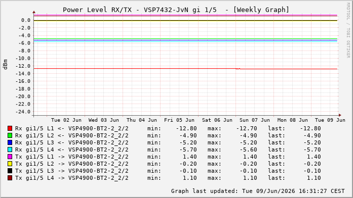Screen dimensions: 353x198
Task: Click the magenta Tx L1 legend swatch
Action: [x=10, y=157]
